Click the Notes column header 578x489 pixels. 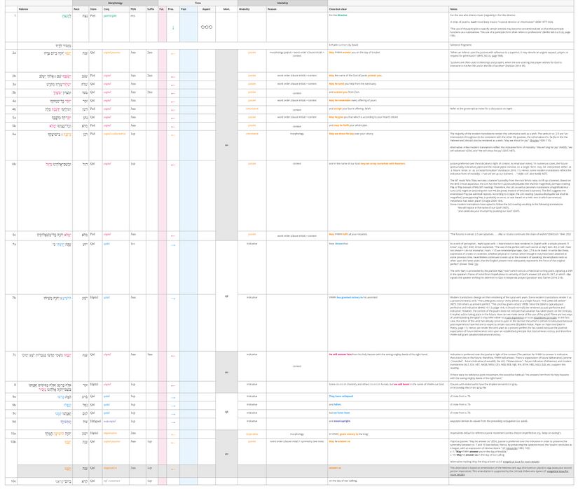click(x=455, y=9)
